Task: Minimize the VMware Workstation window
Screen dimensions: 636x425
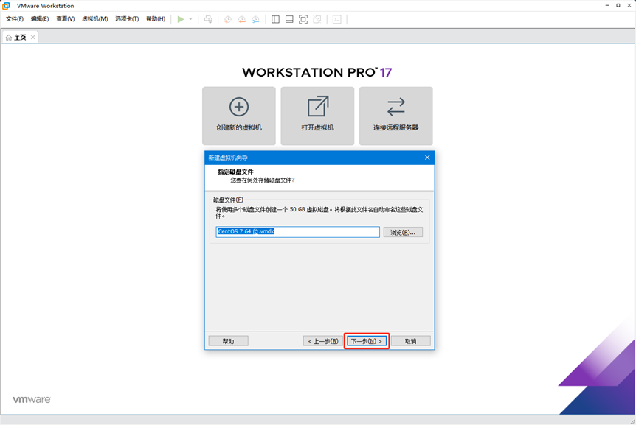Action: [607, 5]
